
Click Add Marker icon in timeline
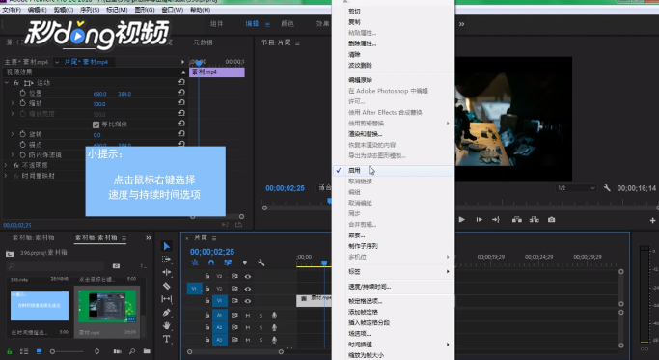pyautogui.click(x=245, y=263)
